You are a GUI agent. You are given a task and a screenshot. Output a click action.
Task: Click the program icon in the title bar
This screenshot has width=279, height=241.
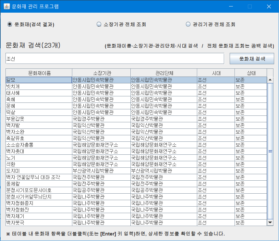(7, 6)
